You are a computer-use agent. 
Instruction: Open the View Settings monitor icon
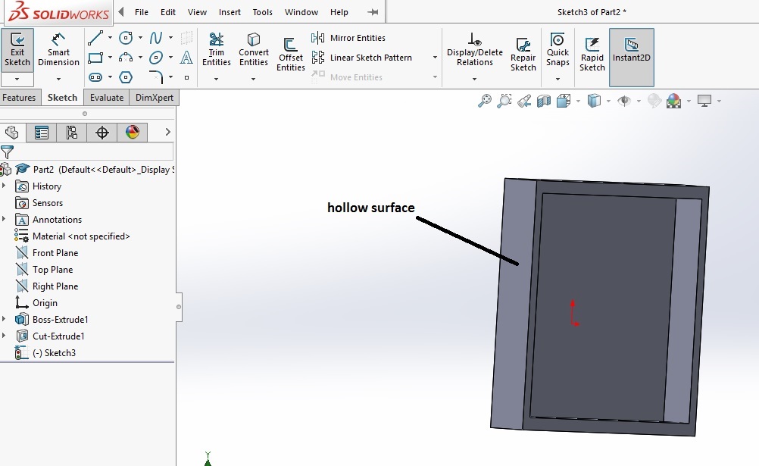point(704,101)
